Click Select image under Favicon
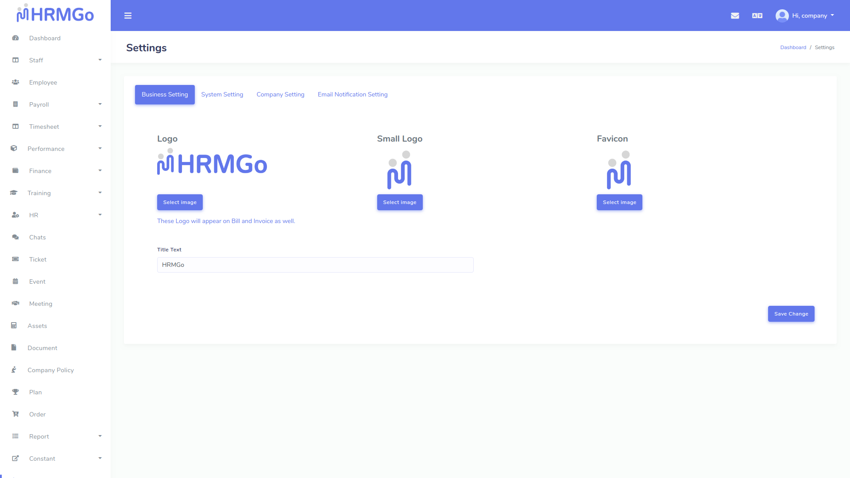Screen dimensions: 850x478 pyautogui.click(x=619, y=202)
